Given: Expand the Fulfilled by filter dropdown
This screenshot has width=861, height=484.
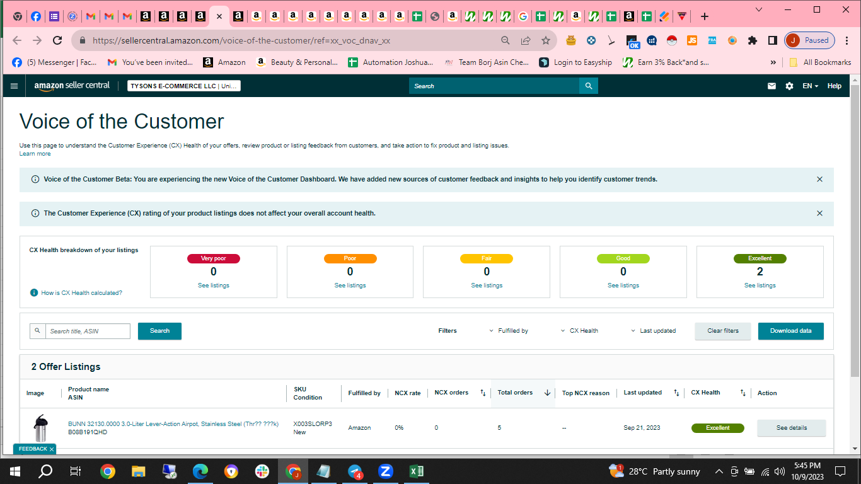Looking at the screenshot, I should tap(509, 331).
